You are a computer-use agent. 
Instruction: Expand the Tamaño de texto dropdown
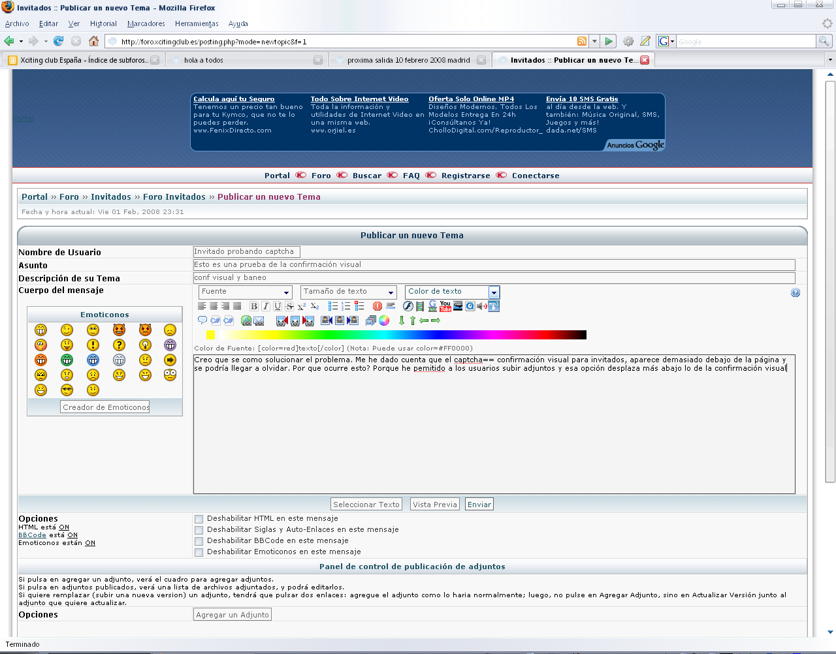coord(348,292)
